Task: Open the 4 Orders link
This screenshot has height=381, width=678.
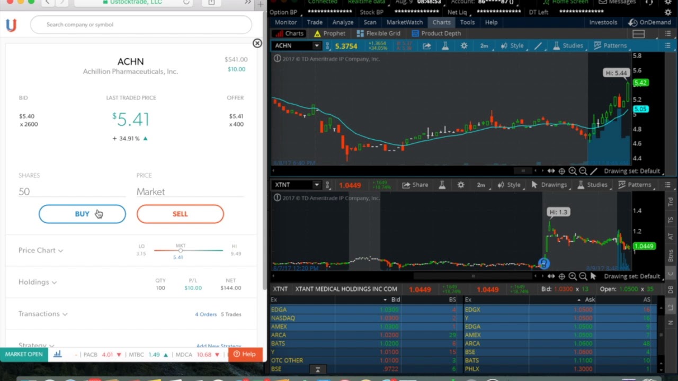Action: [x=206, y=314]
